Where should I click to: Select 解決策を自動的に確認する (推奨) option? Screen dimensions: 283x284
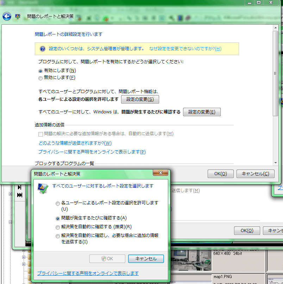pos(57,227)
